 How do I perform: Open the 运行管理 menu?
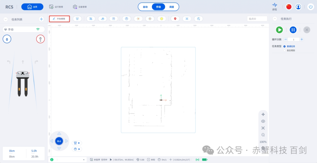click(x=56, y=7)
